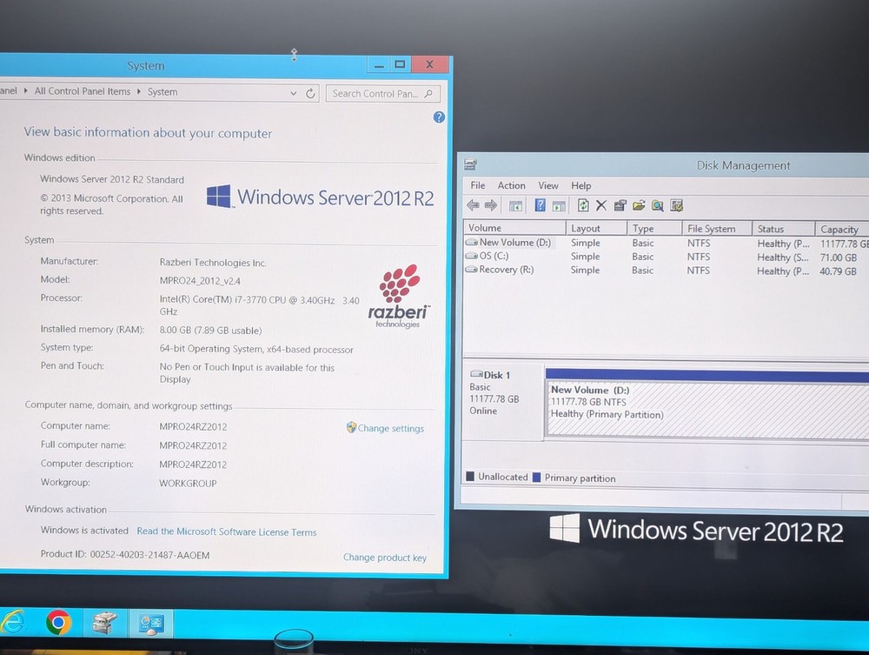
Task: Click the System help question mark icon
Action: (x=439, y=117)
